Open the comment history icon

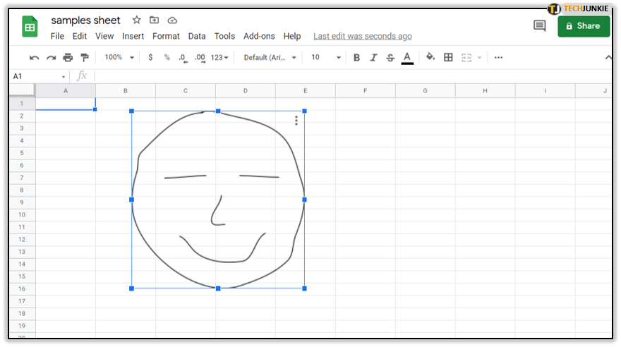click(x=540, y=26)
